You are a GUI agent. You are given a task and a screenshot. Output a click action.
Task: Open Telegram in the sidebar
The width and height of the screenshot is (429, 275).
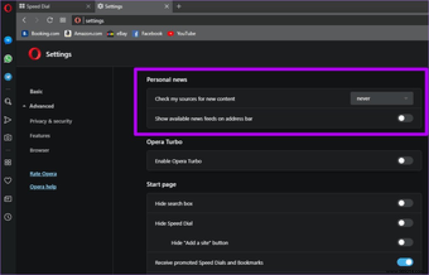coord(8,76)
